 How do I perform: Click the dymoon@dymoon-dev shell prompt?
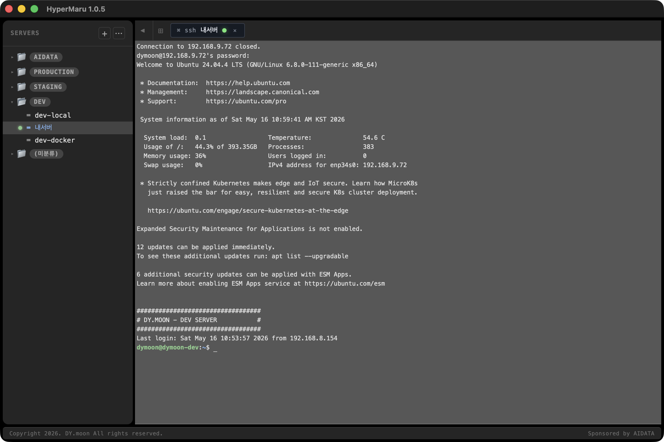pyautogui.click(x=173, y=348)
